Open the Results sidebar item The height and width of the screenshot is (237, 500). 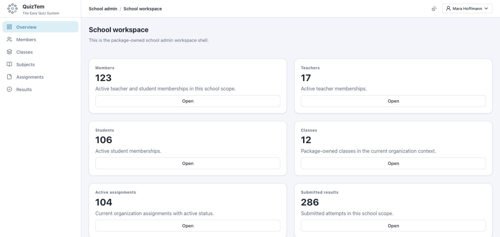[41, 89]
